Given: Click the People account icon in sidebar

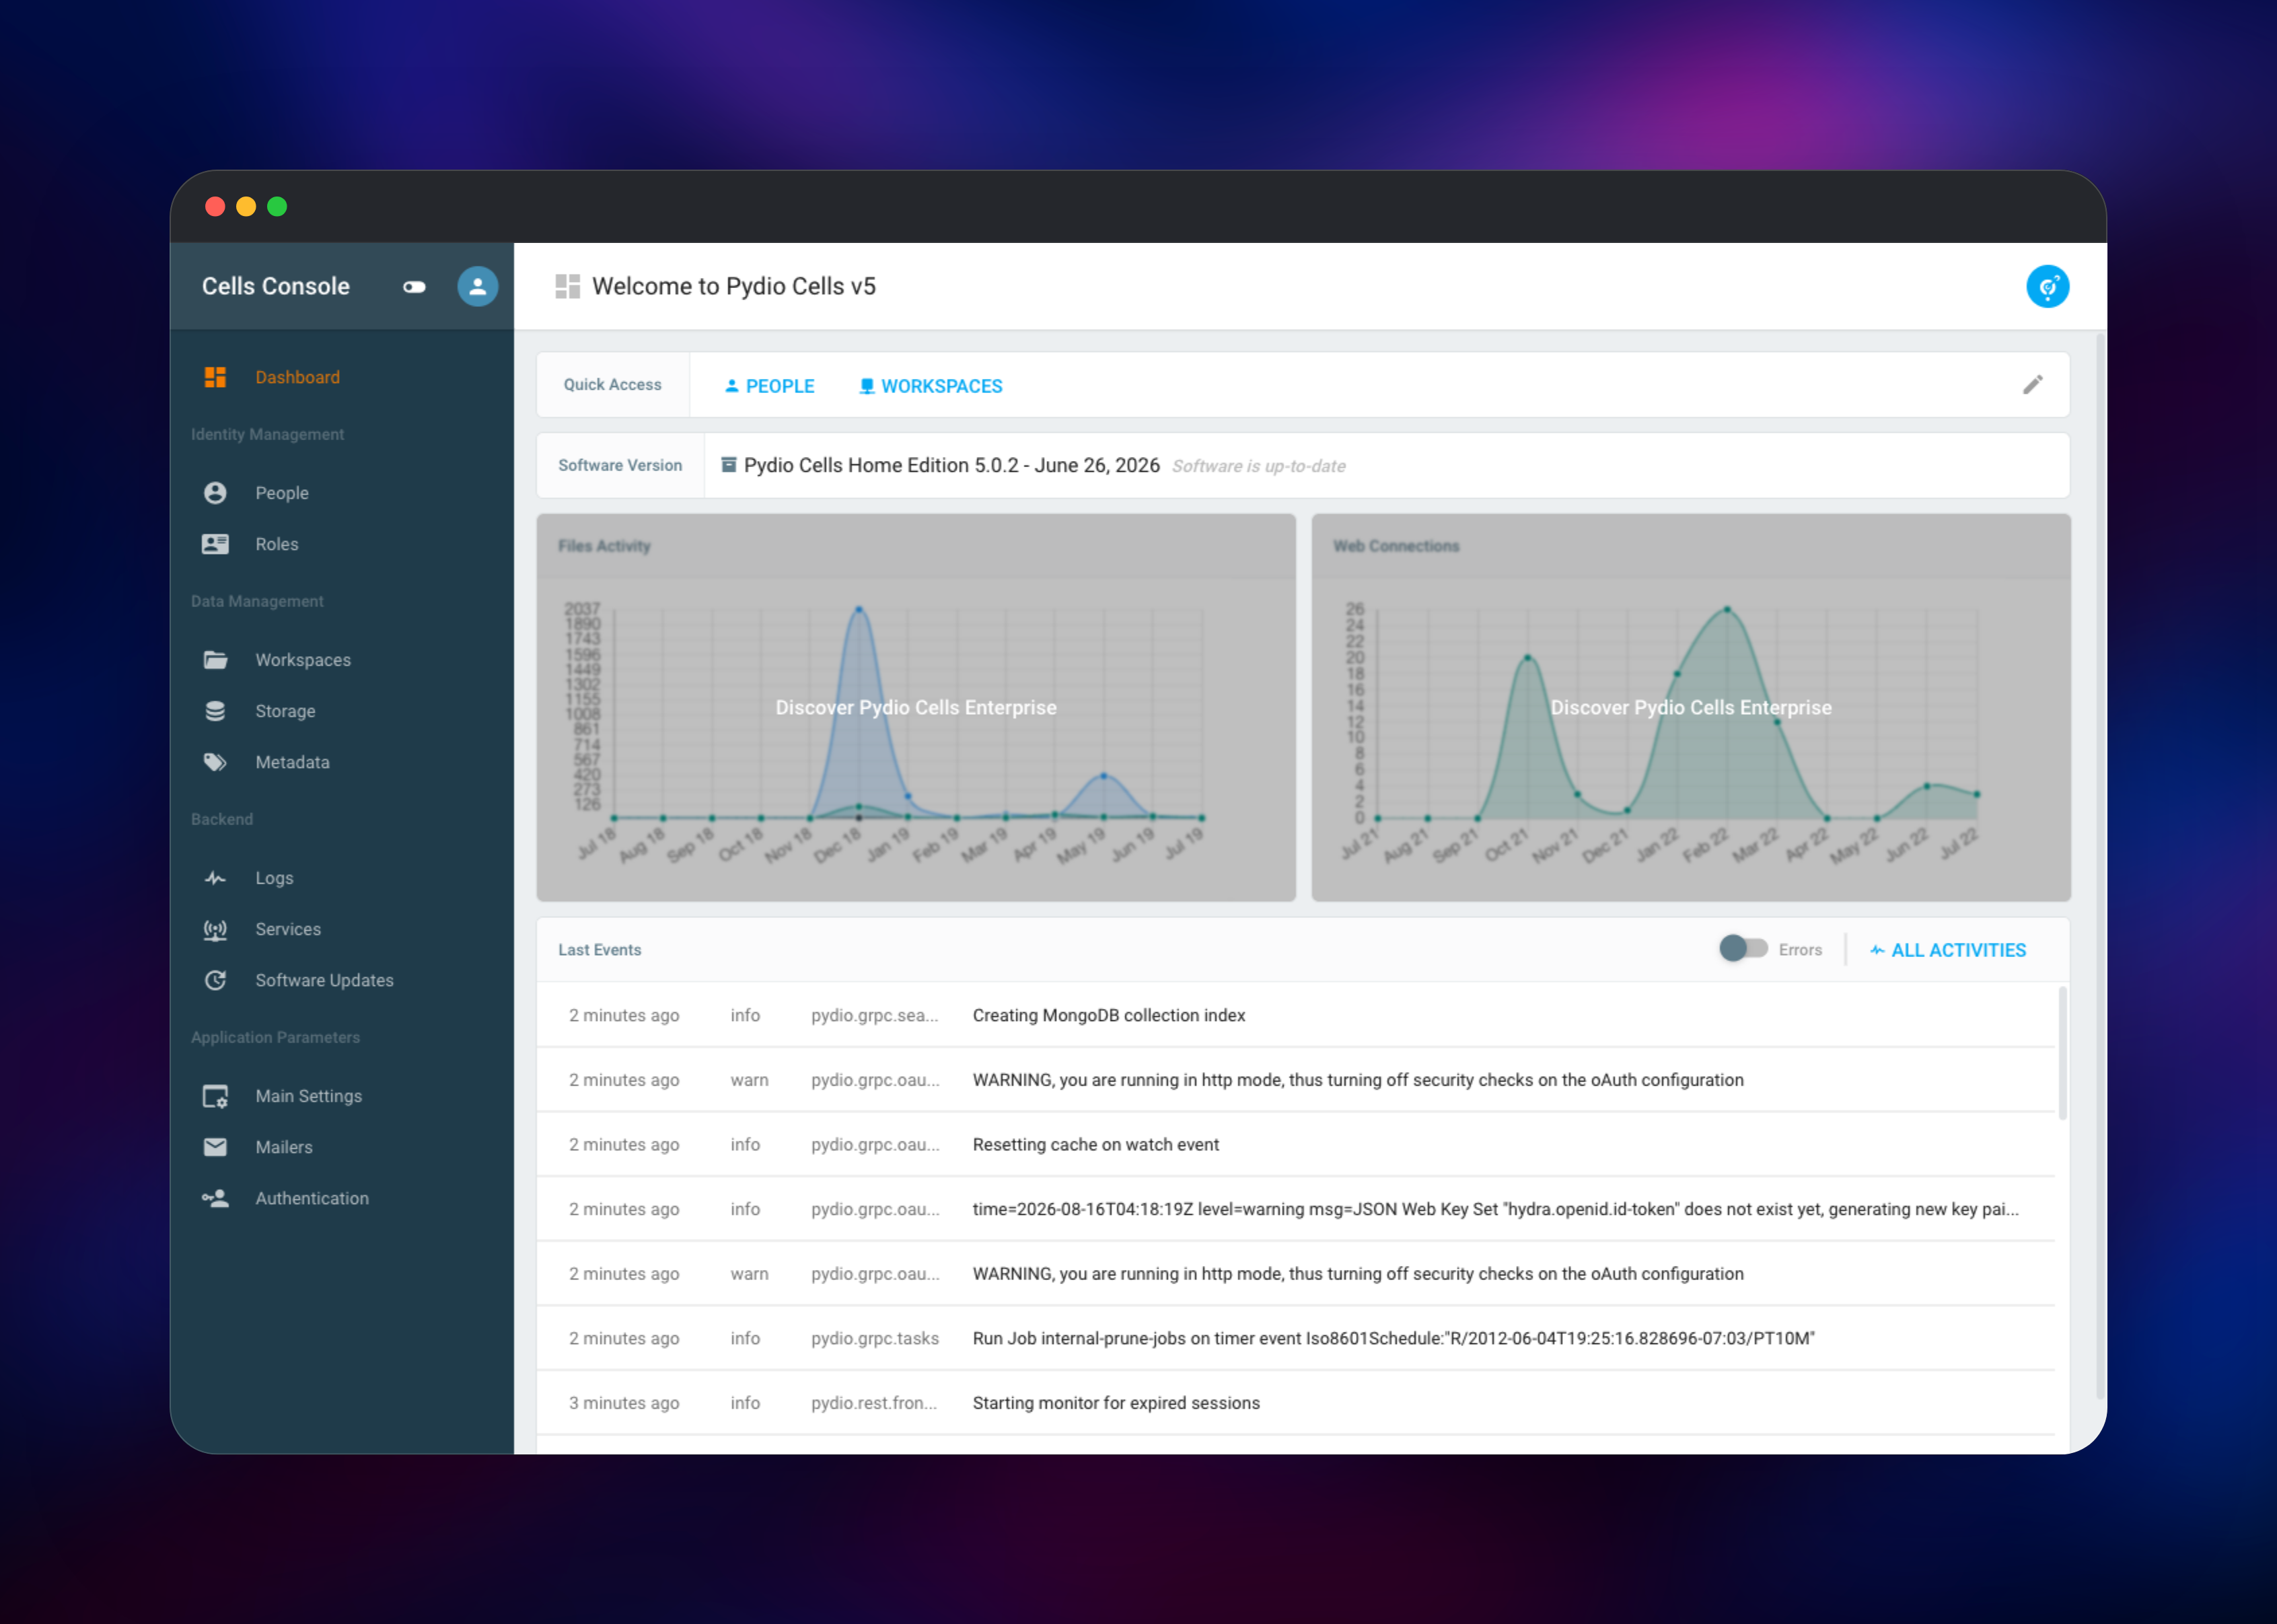Looking at the screenshot, I should tap(215, 493).
